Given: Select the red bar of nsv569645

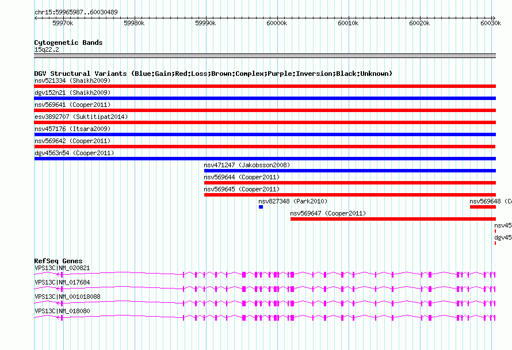Looking at the screenshot, I should (x=350, y=195).
